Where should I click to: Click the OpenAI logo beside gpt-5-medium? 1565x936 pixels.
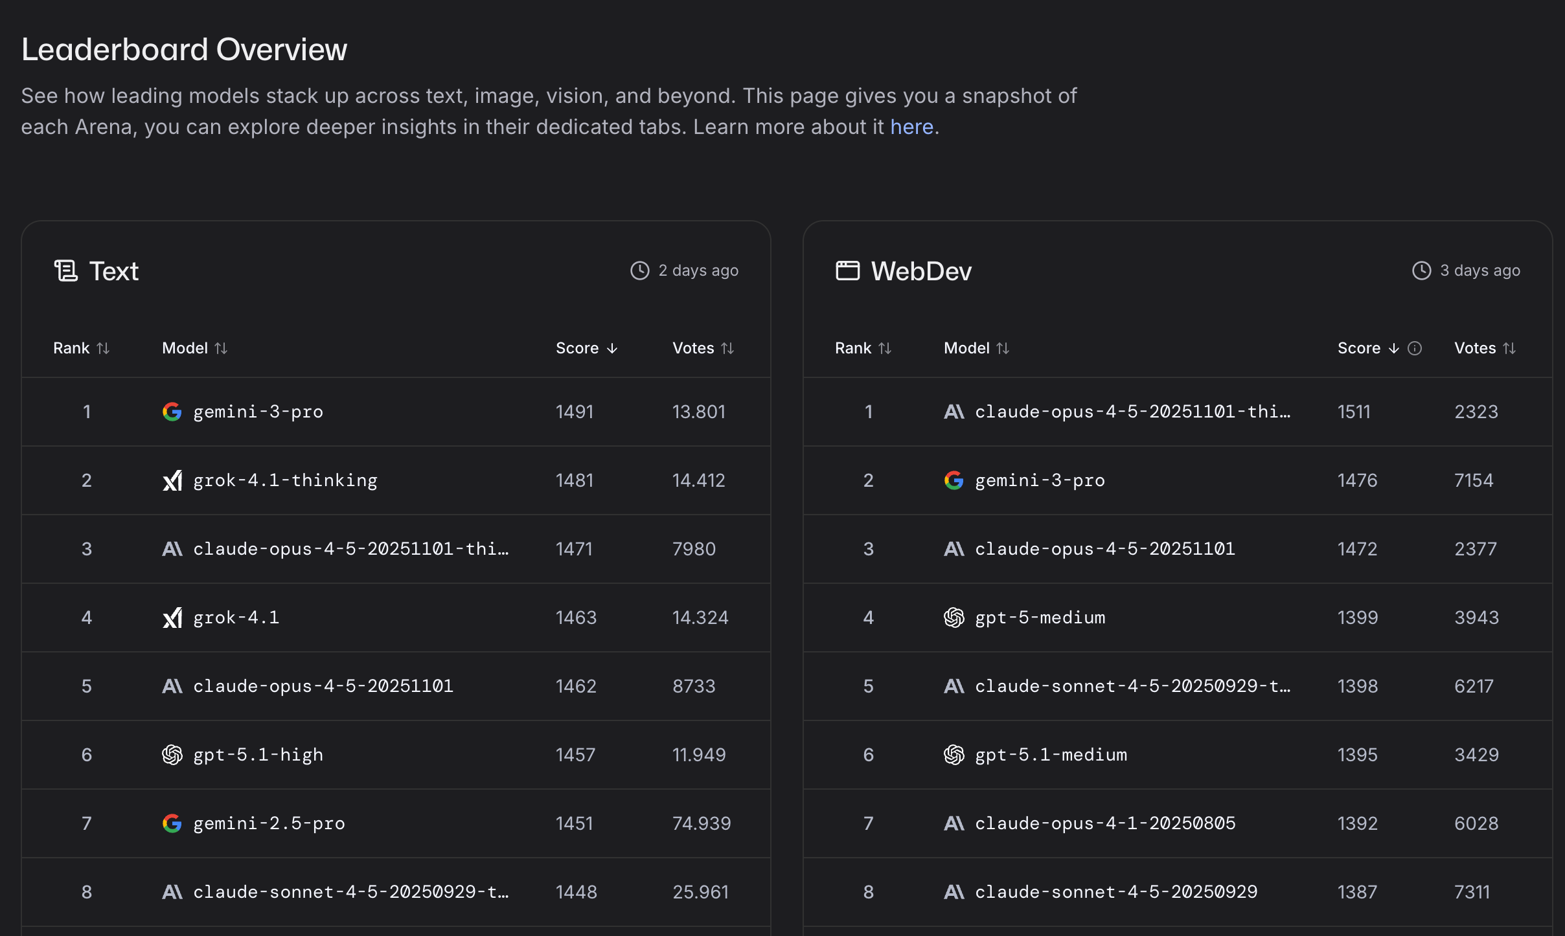(x=954, y=618)
